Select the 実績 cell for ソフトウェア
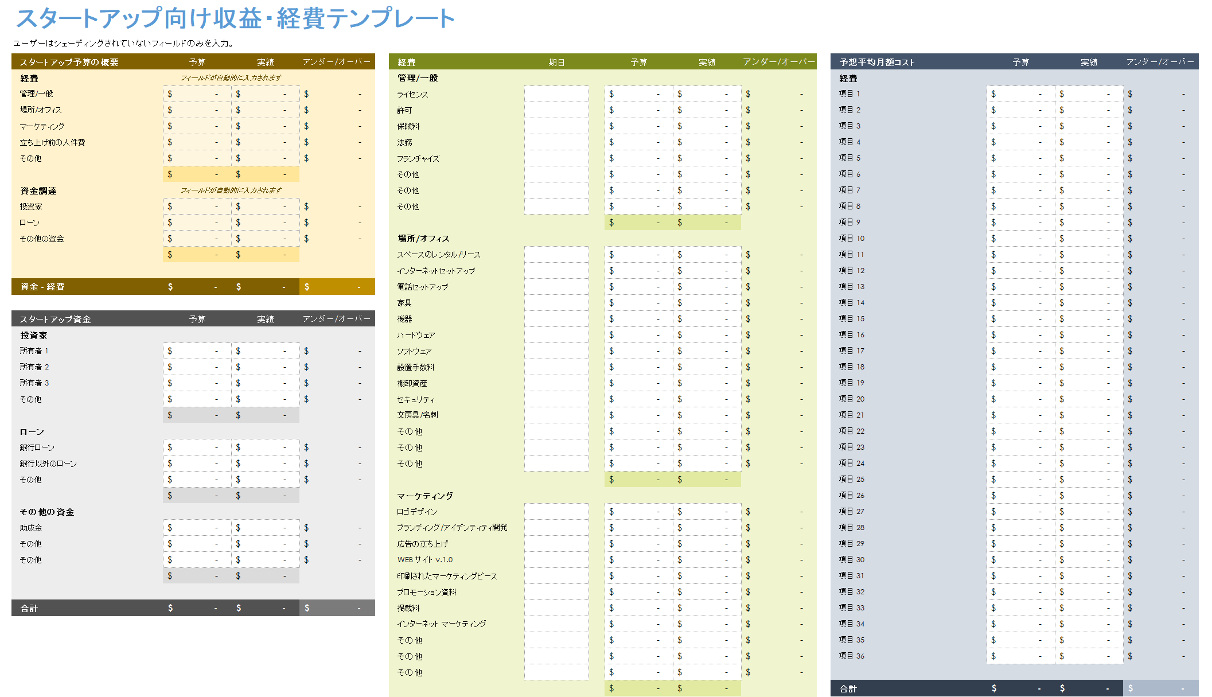The width and height of the screenshot is (1212, 697). pyautogui.click(x=707, y=351)
